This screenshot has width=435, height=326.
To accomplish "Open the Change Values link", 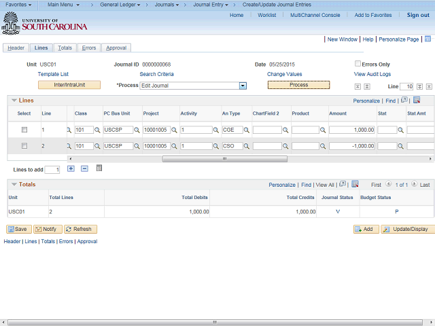I will (x=284, y=74).
